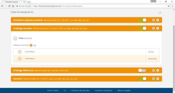Click clock icon for 21:30 entry

(x=20, y=52)
